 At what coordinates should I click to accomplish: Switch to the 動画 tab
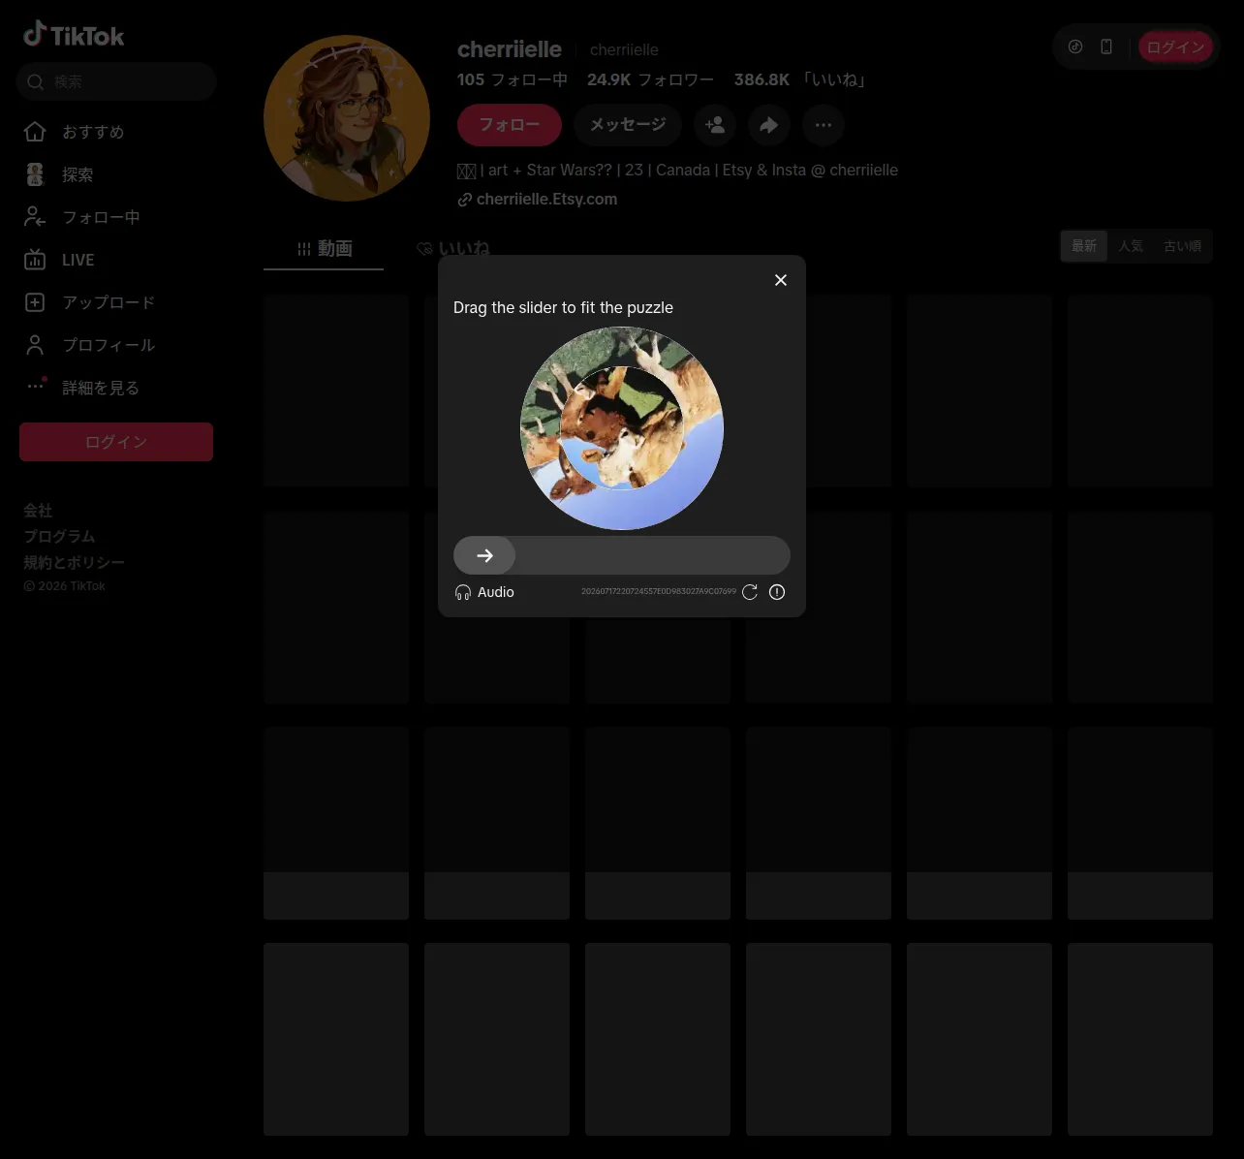[324, 249]
